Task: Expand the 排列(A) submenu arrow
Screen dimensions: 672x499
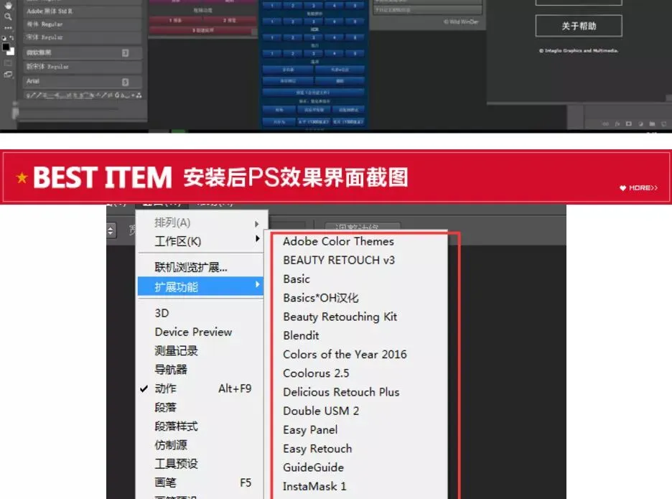Action: pos(257,224)
